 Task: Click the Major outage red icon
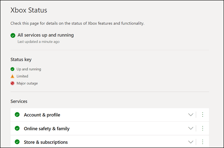pyautogui.click(x=12, y=83)
